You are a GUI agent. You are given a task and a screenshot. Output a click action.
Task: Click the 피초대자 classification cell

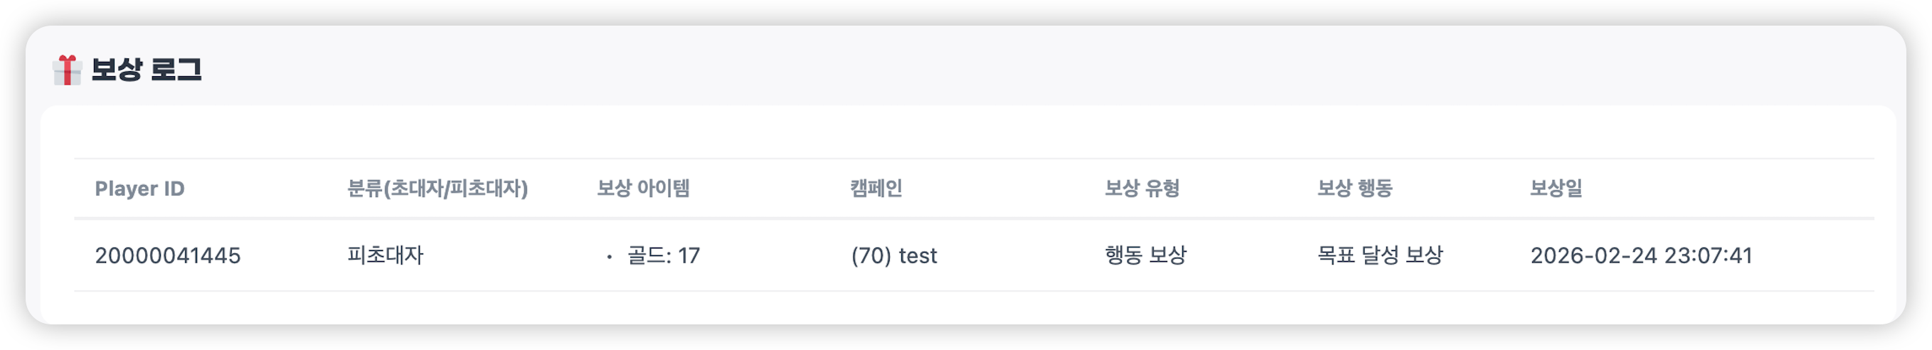(x=386, y=255)
